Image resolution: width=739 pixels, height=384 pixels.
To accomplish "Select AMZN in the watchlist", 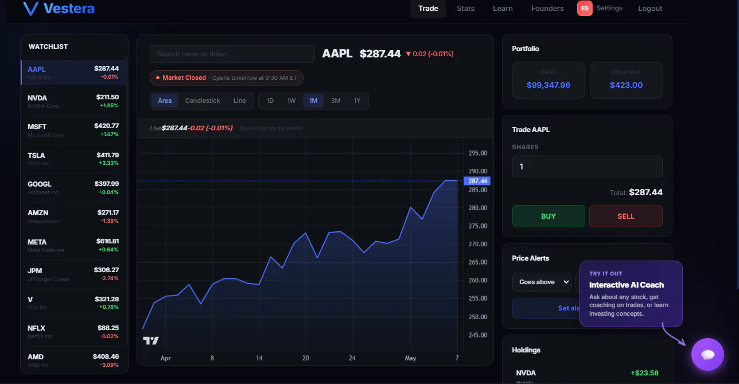I will 73,216.
